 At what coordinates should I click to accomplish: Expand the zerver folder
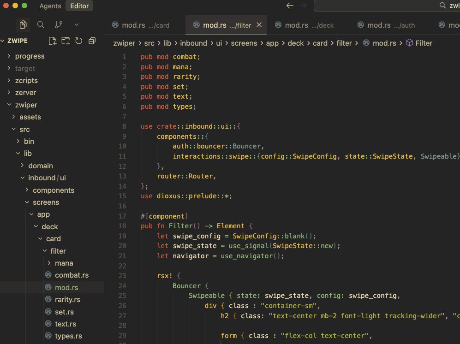pyautogui.click(x=9, y=92)
